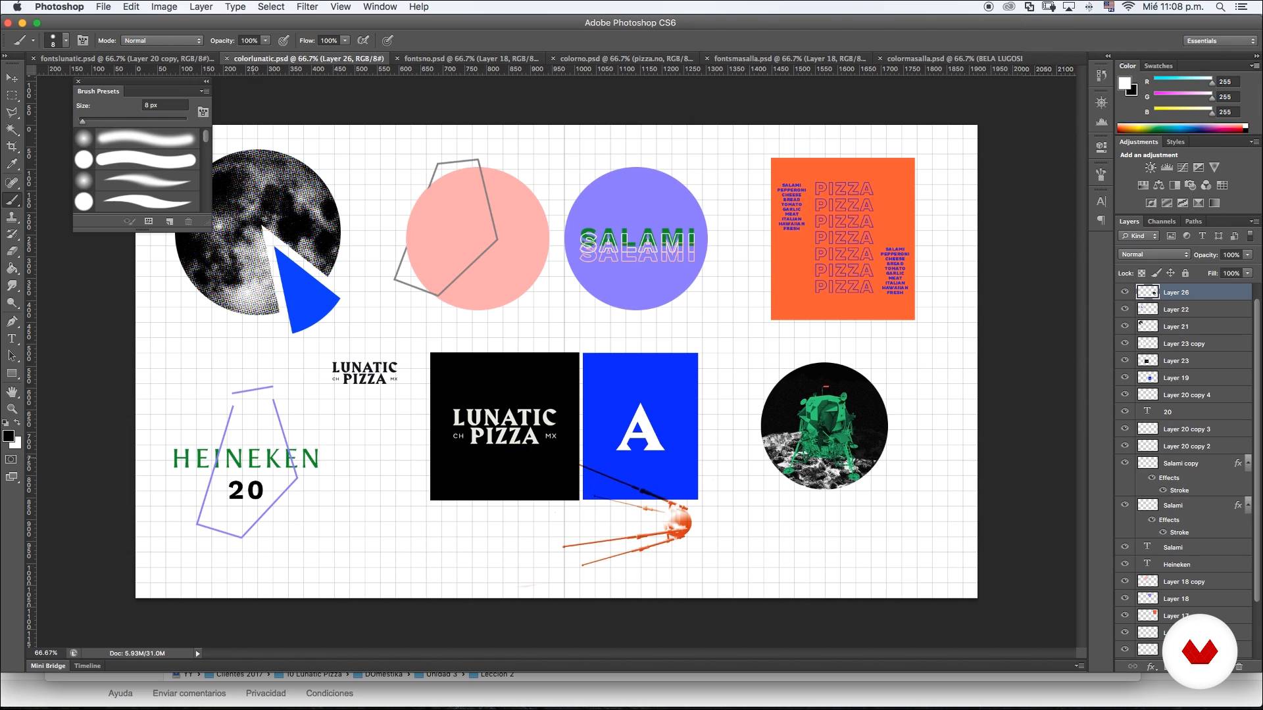Click the Brightness/Contrast adjustment icon
Image resolution: width=1263 pixels, height=710 pixels.
coord(1150,168)
